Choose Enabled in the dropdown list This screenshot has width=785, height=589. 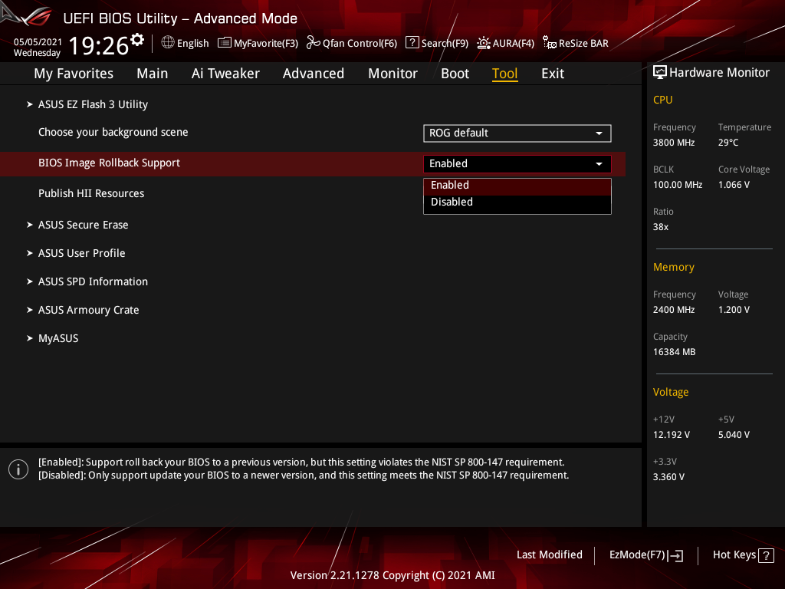coord(517,186)
